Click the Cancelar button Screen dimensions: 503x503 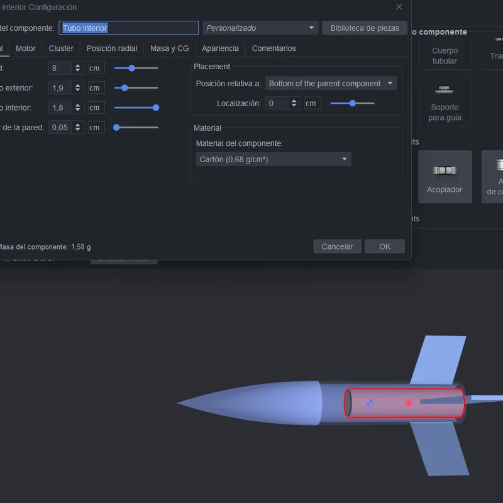(337, 246)
